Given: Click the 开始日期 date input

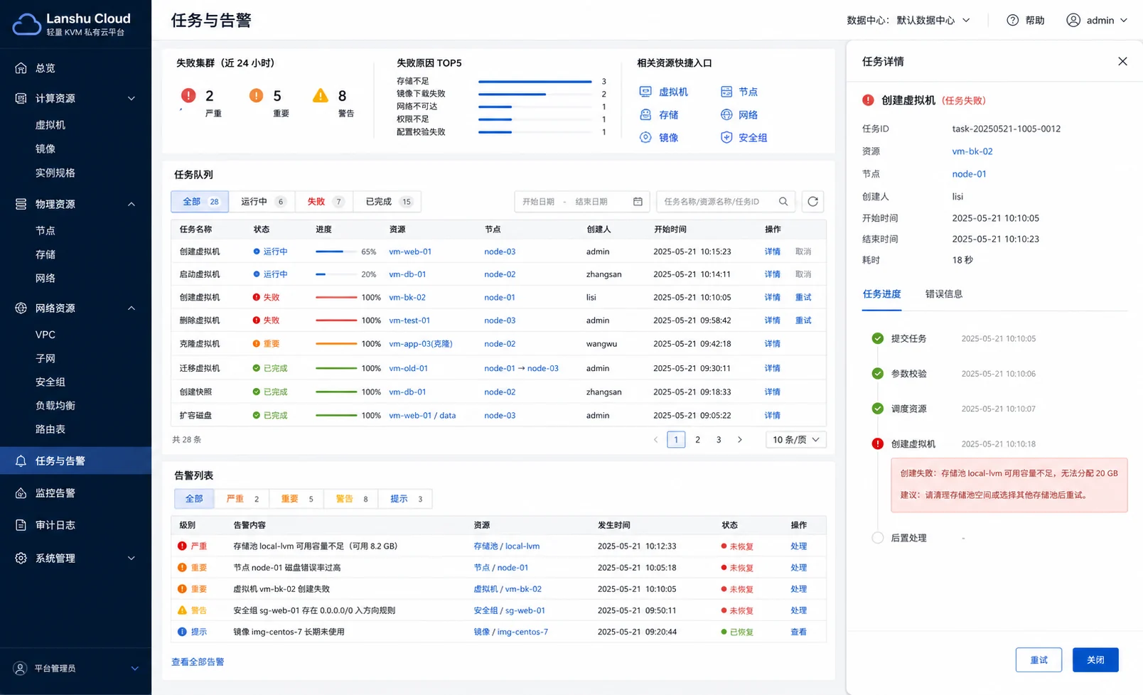Looking at the screenshot, I should coord(538,202).
